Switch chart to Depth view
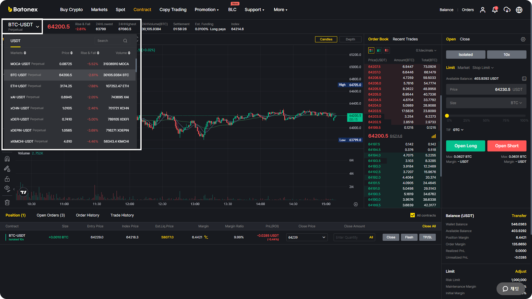 click(x=350, y=39)
